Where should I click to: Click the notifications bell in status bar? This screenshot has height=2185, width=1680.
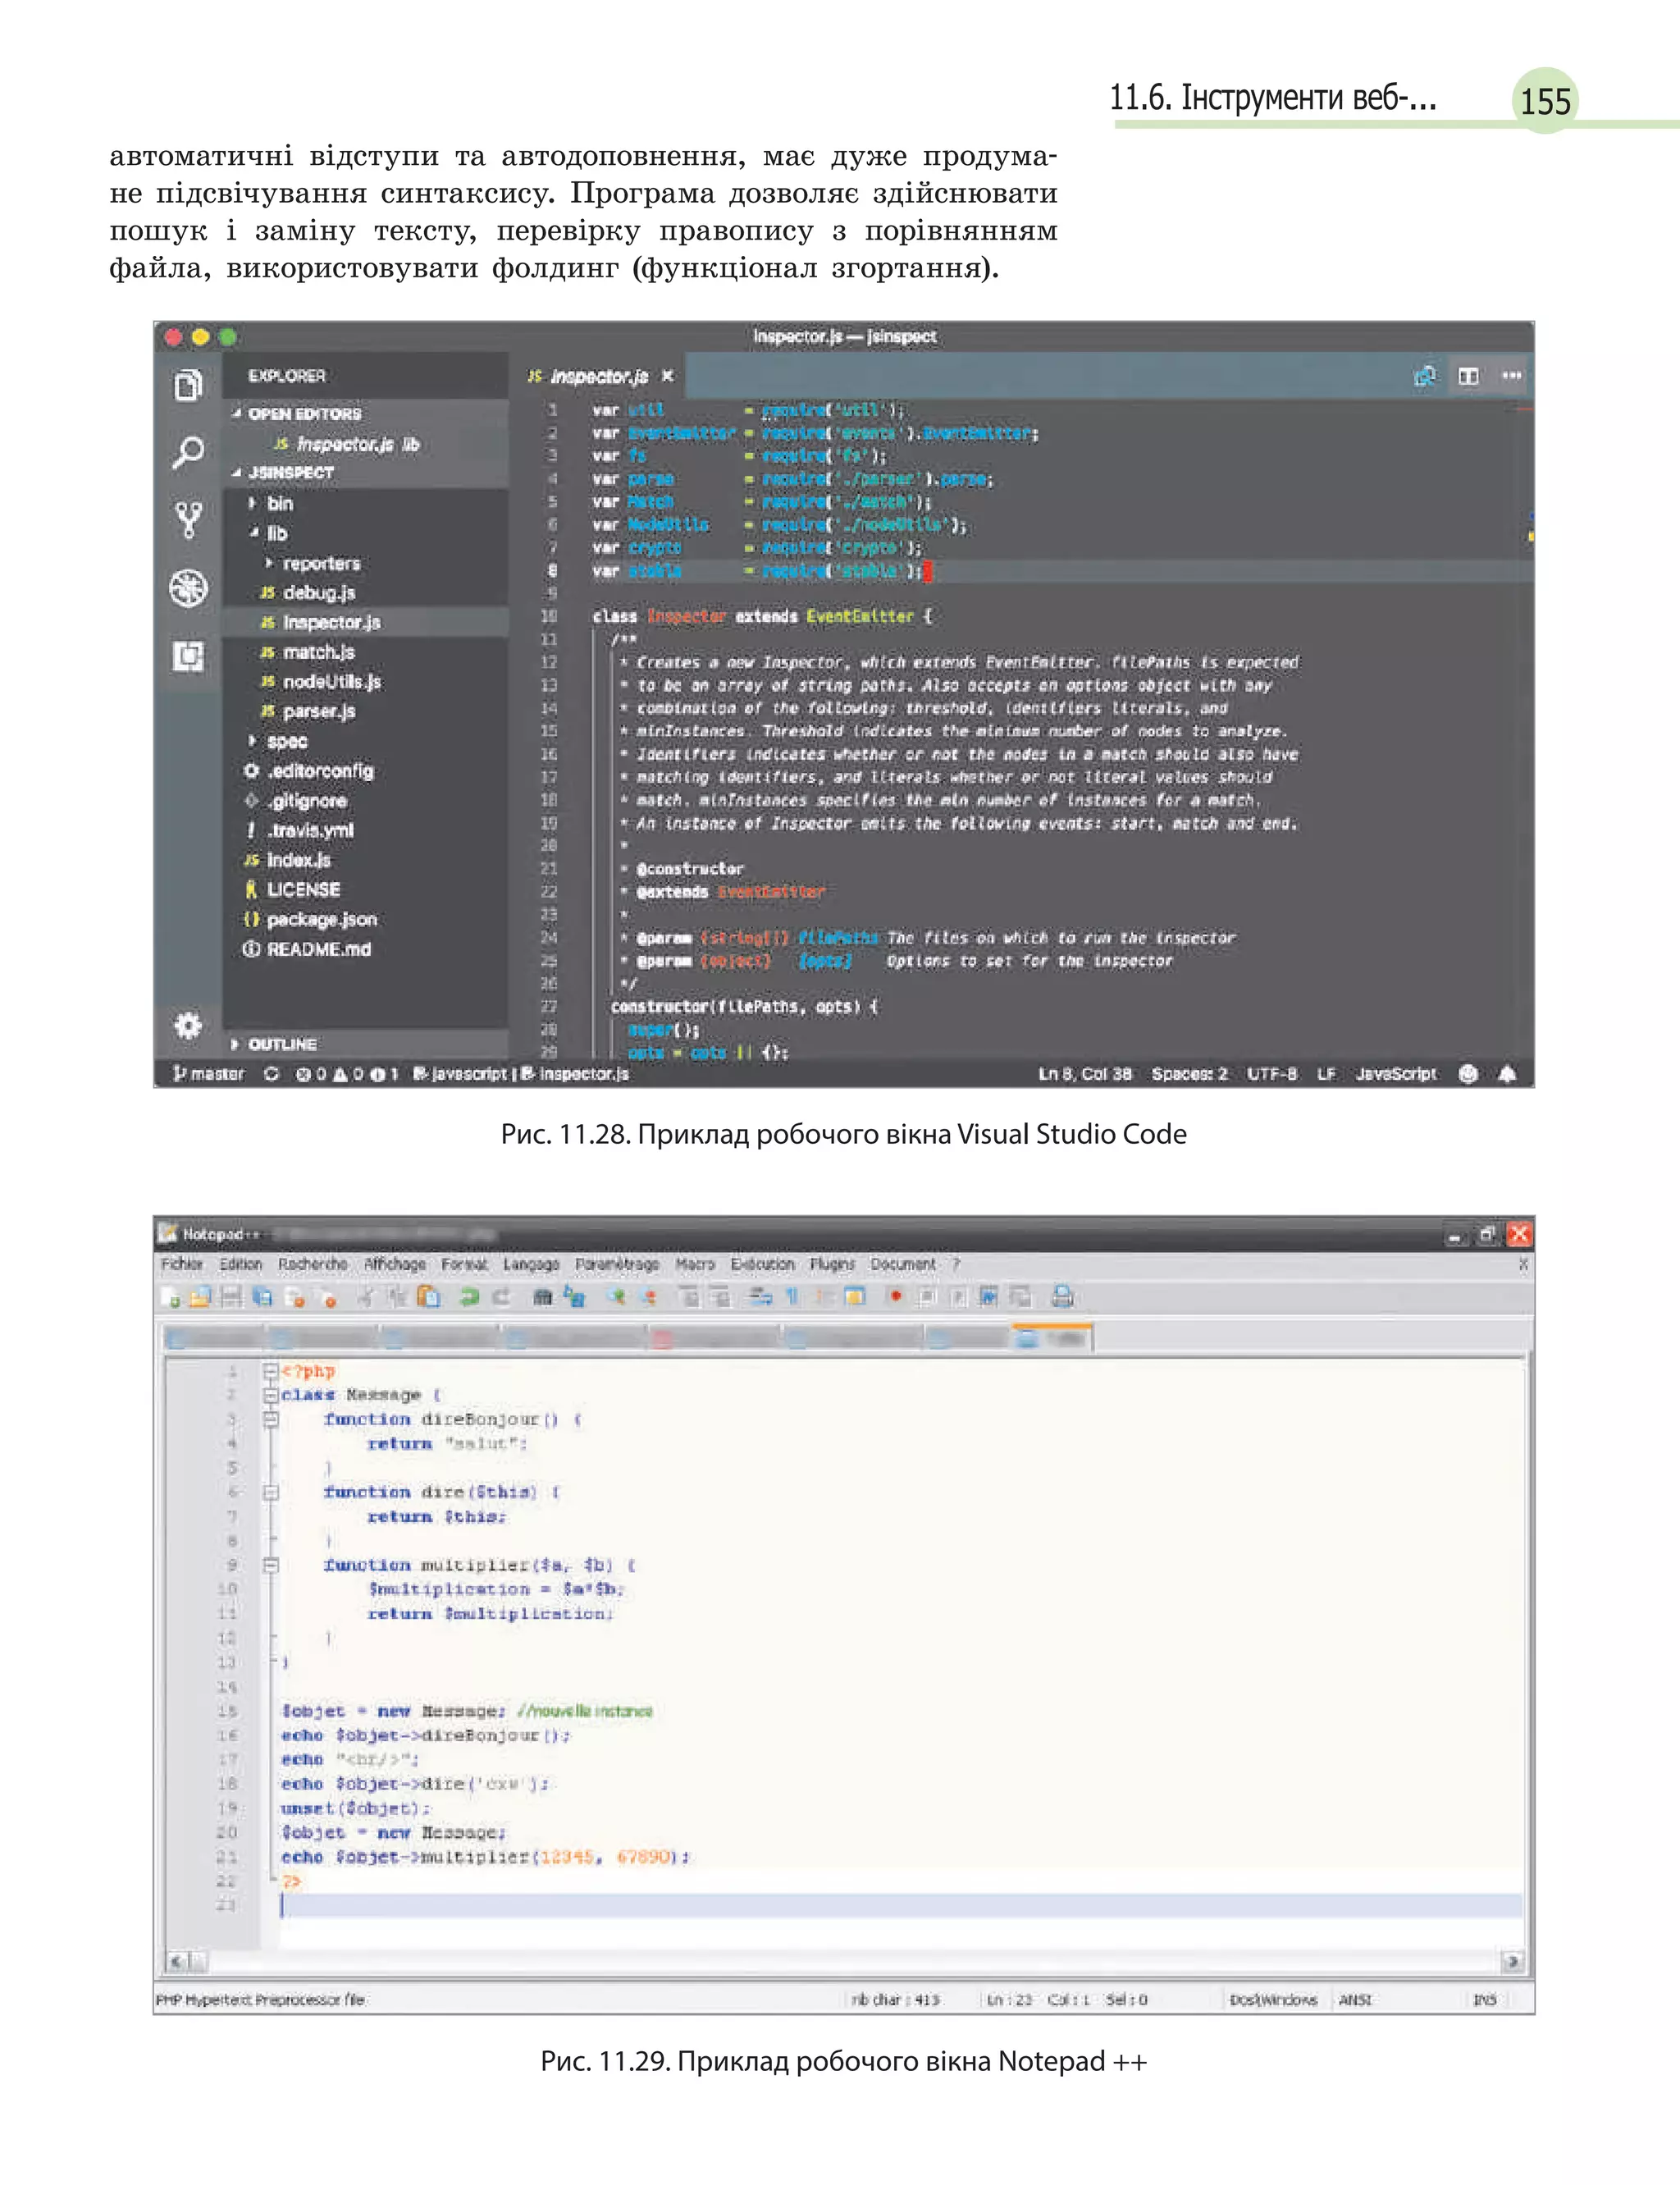pyautogui.click(x=1507, y=1074)
